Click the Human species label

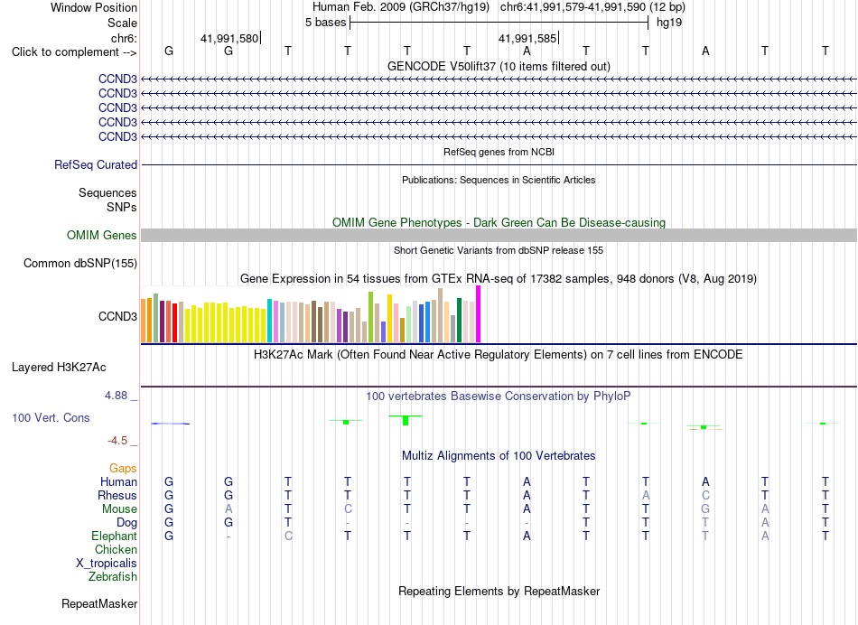tap(118, 481)
